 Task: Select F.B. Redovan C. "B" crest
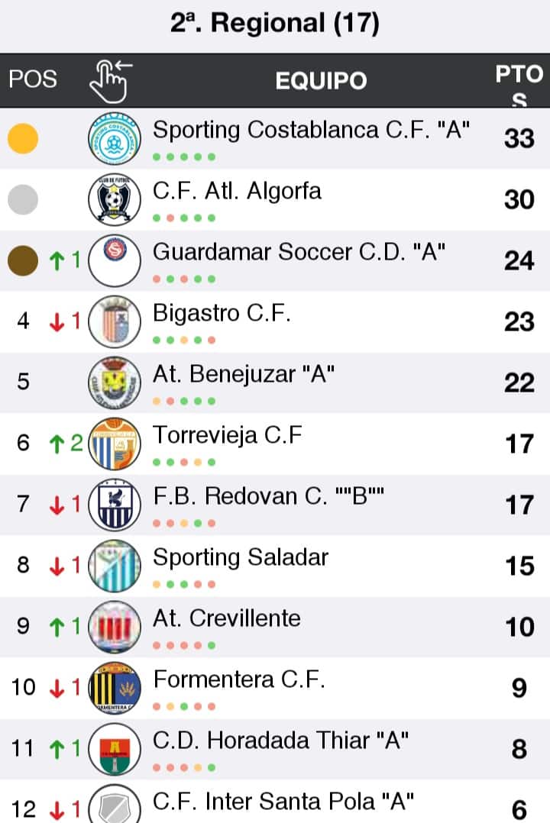click(115, 505)
